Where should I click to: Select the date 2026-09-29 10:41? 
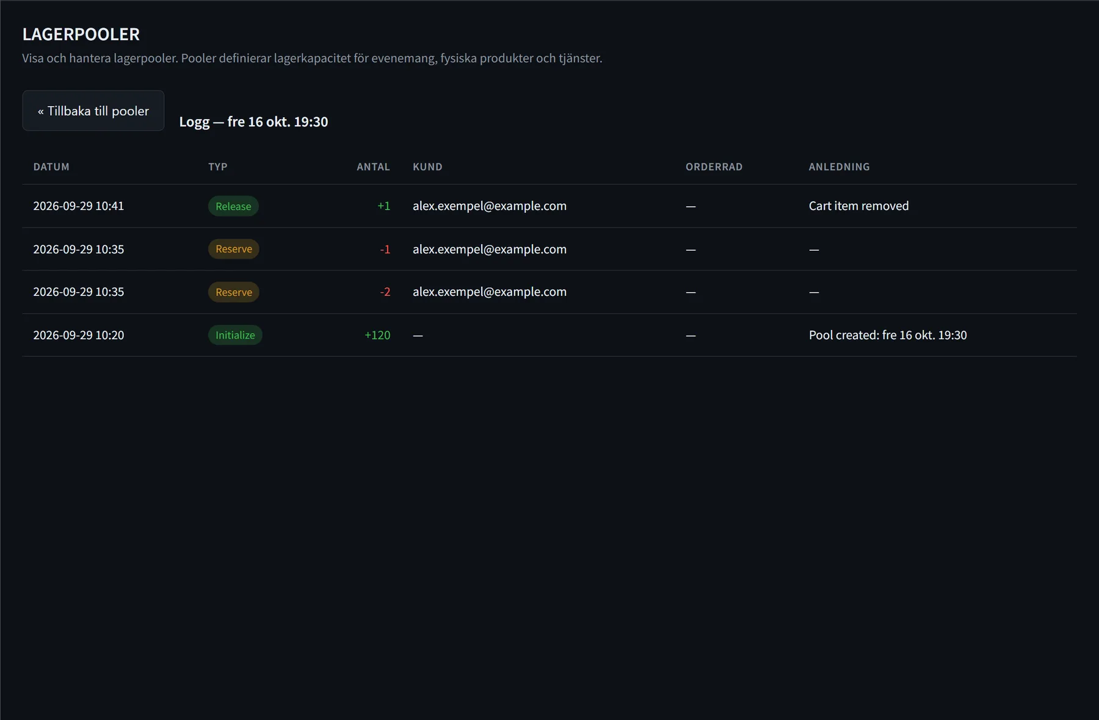79,206
